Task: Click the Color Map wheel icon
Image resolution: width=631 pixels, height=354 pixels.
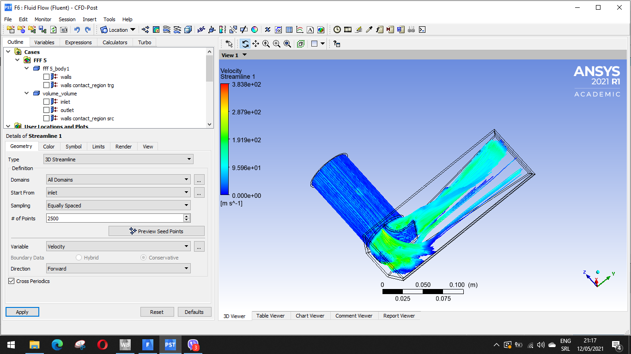Action: click(x=255, y=29)
